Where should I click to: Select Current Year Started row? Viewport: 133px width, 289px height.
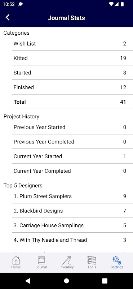click(72, 156)
